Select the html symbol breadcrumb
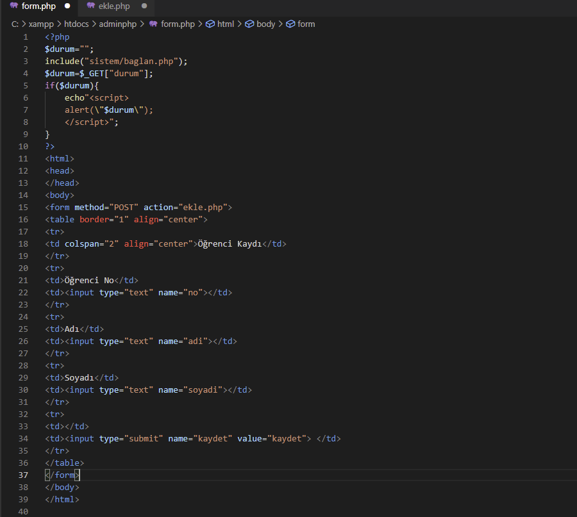 226,24
